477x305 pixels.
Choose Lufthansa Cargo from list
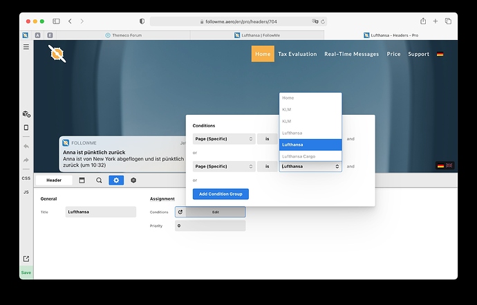[310, 156]
